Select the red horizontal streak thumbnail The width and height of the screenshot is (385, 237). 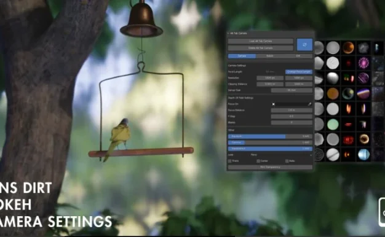pyautogui.click(x=348, y=124)
